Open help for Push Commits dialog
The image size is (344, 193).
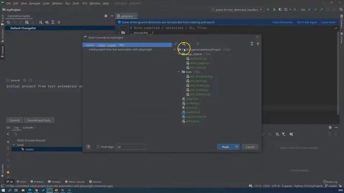click(88, 147)
